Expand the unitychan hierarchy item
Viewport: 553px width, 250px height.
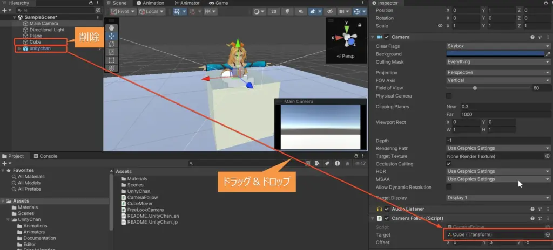(x=20, y=48)
